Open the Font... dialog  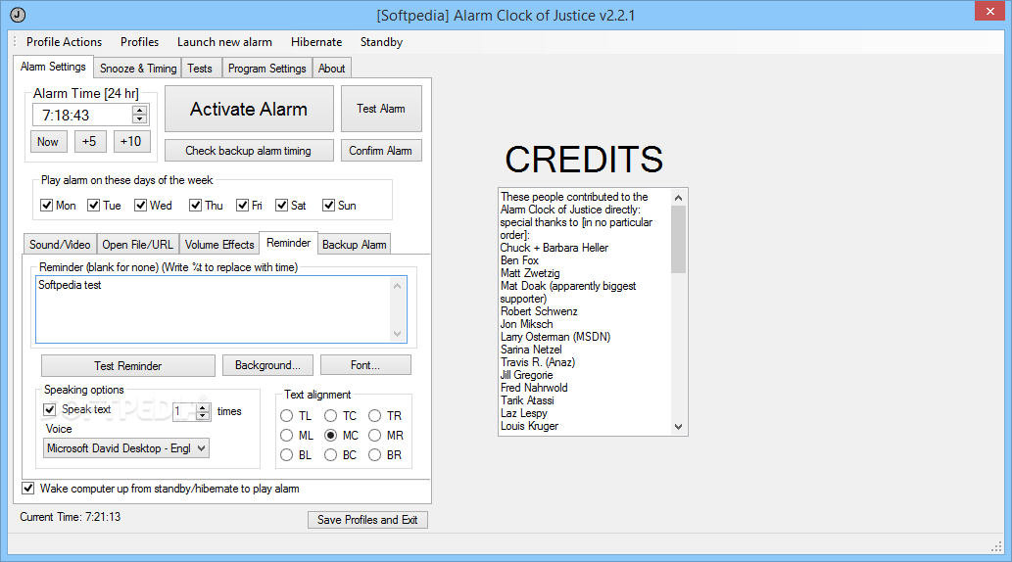(365, 365)
